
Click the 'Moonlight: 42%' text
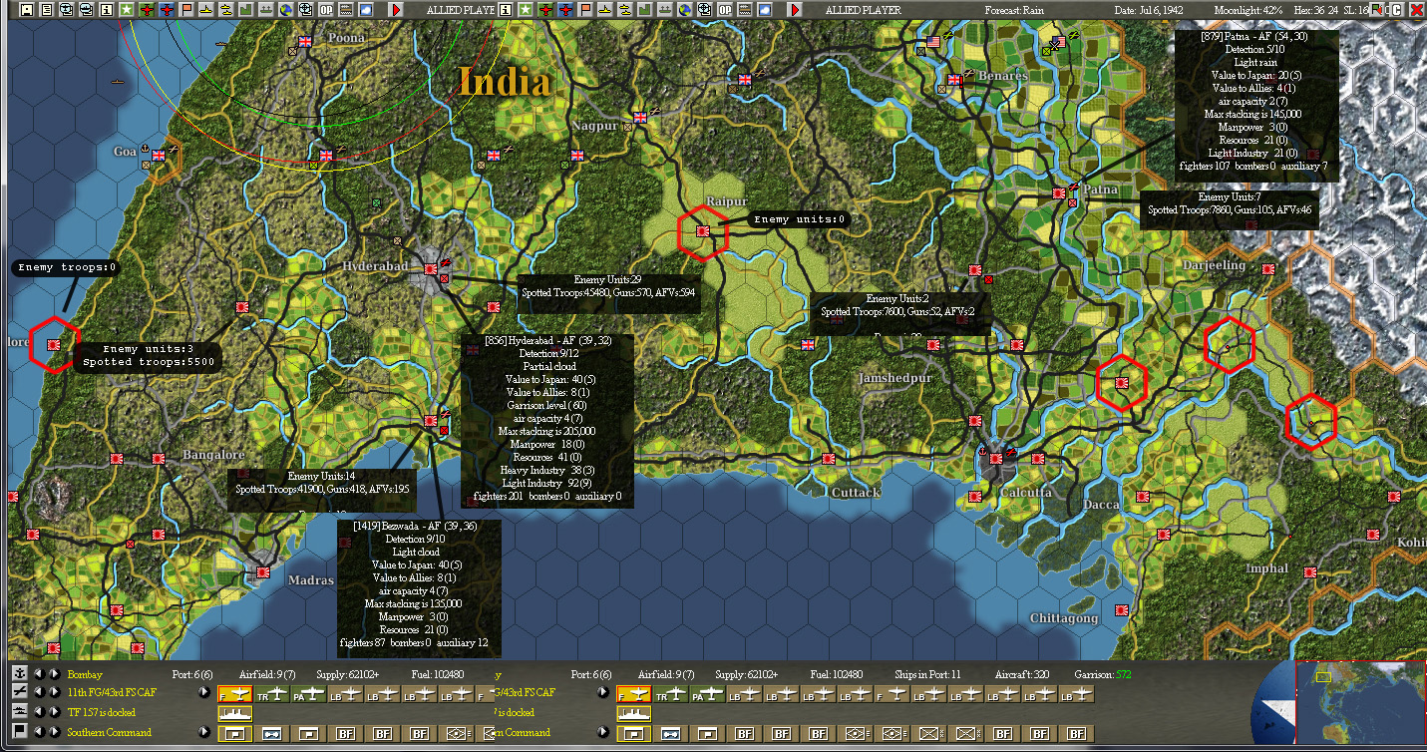(1250, 10)
